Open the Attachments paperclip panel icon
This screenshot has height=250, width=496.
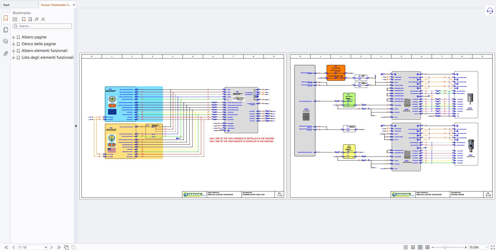(x=5, y=54)
